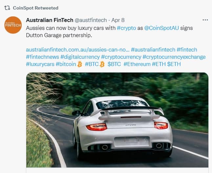Viewport: 212px width, 173px height.
Task: Click the #luxurycars hashtag
Action: click(x=40, y=64)
